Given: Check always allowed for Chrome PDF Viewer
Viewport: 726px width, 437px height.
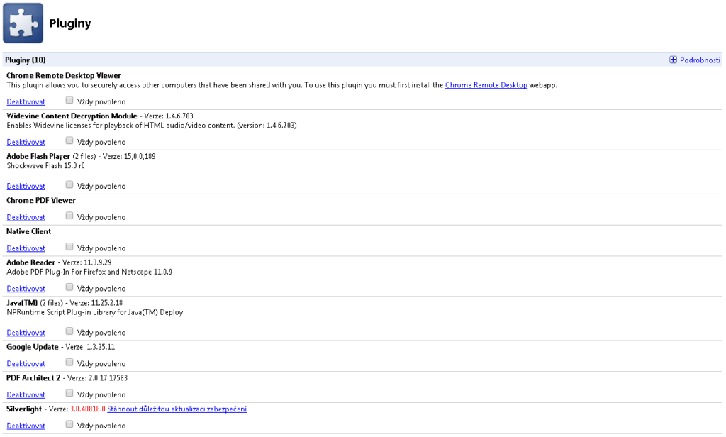Looking at the screenshot, I should (x=69, y=216).
